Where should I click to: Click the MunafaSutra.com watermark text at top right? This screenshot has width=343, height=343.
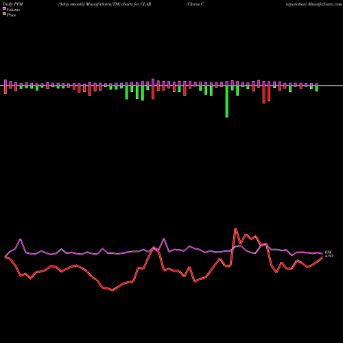click(324, 4)
